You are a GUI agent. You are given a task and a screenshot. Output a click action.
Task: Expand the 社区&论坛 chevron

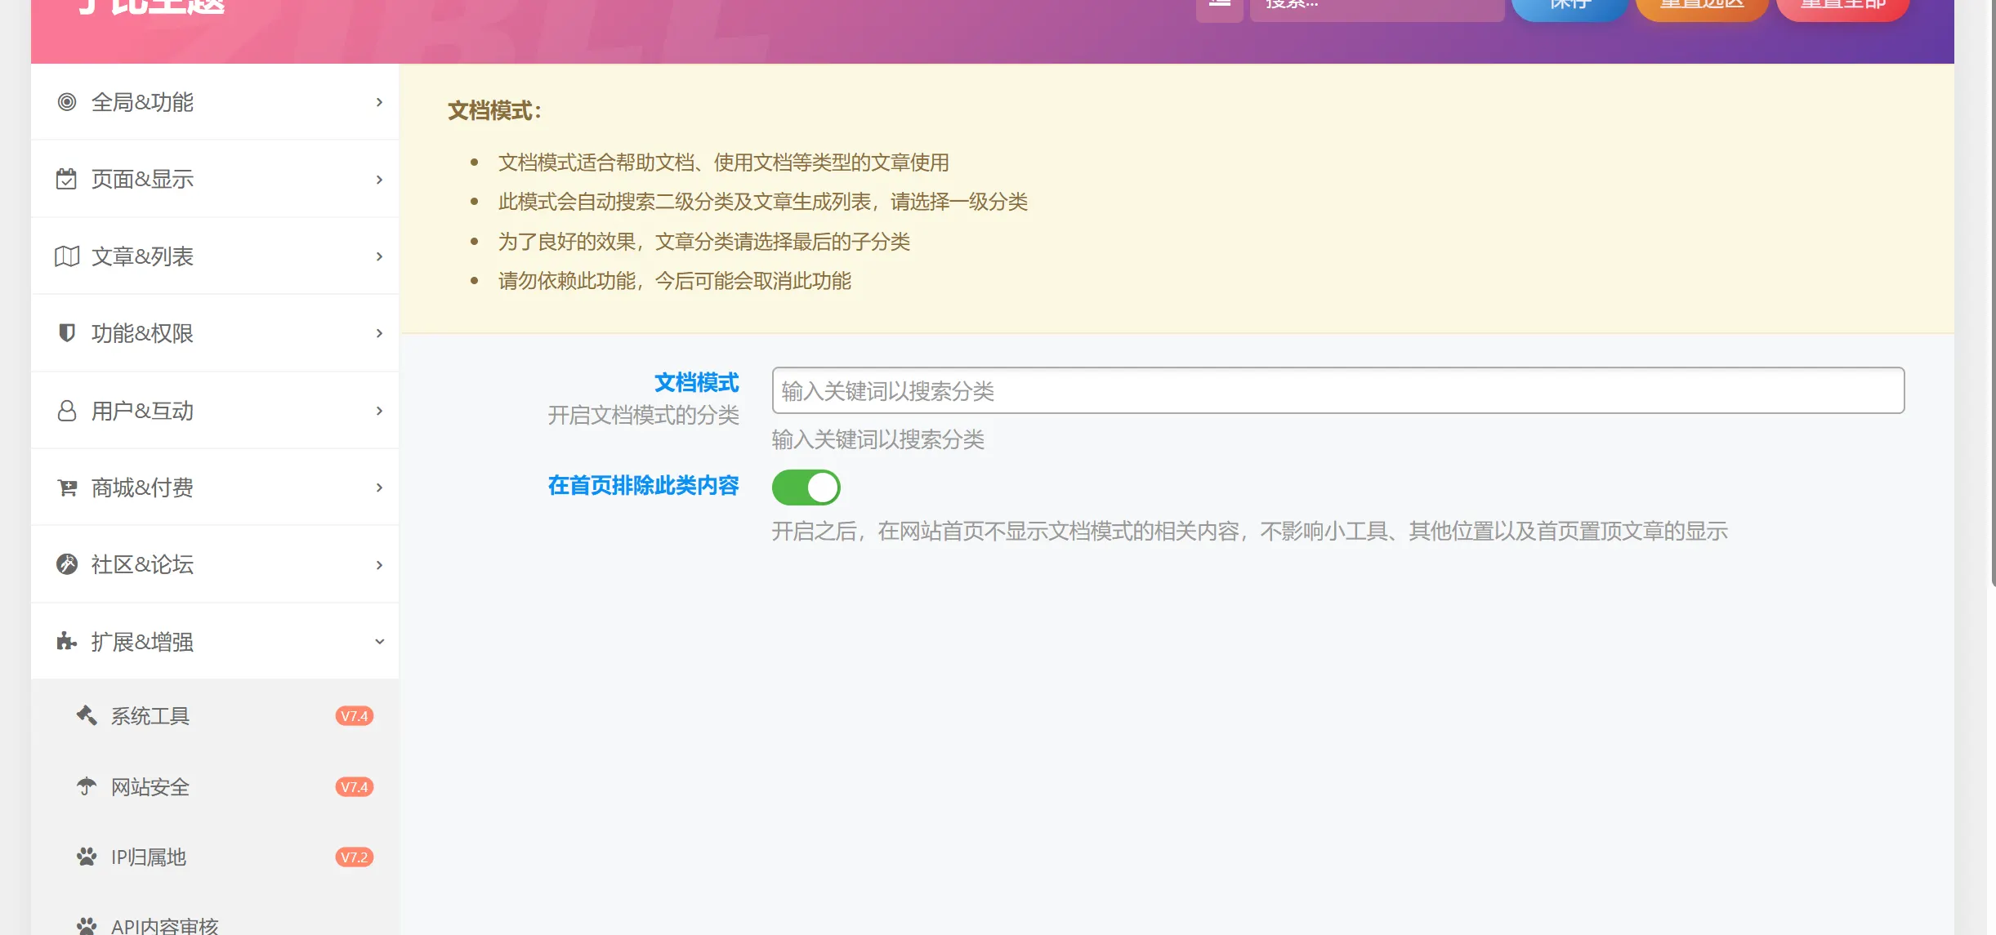(x=379, y=565)
